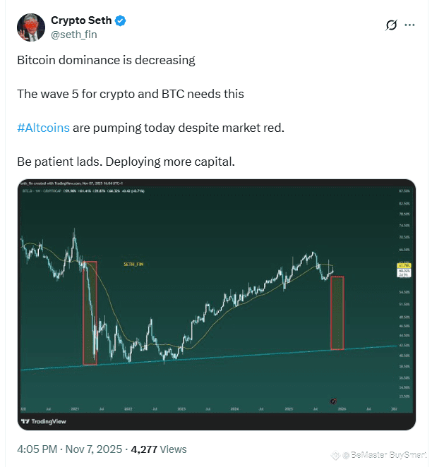Click the TradingView logo on the chart
432x467 pixels.
[x=44, y=422]
